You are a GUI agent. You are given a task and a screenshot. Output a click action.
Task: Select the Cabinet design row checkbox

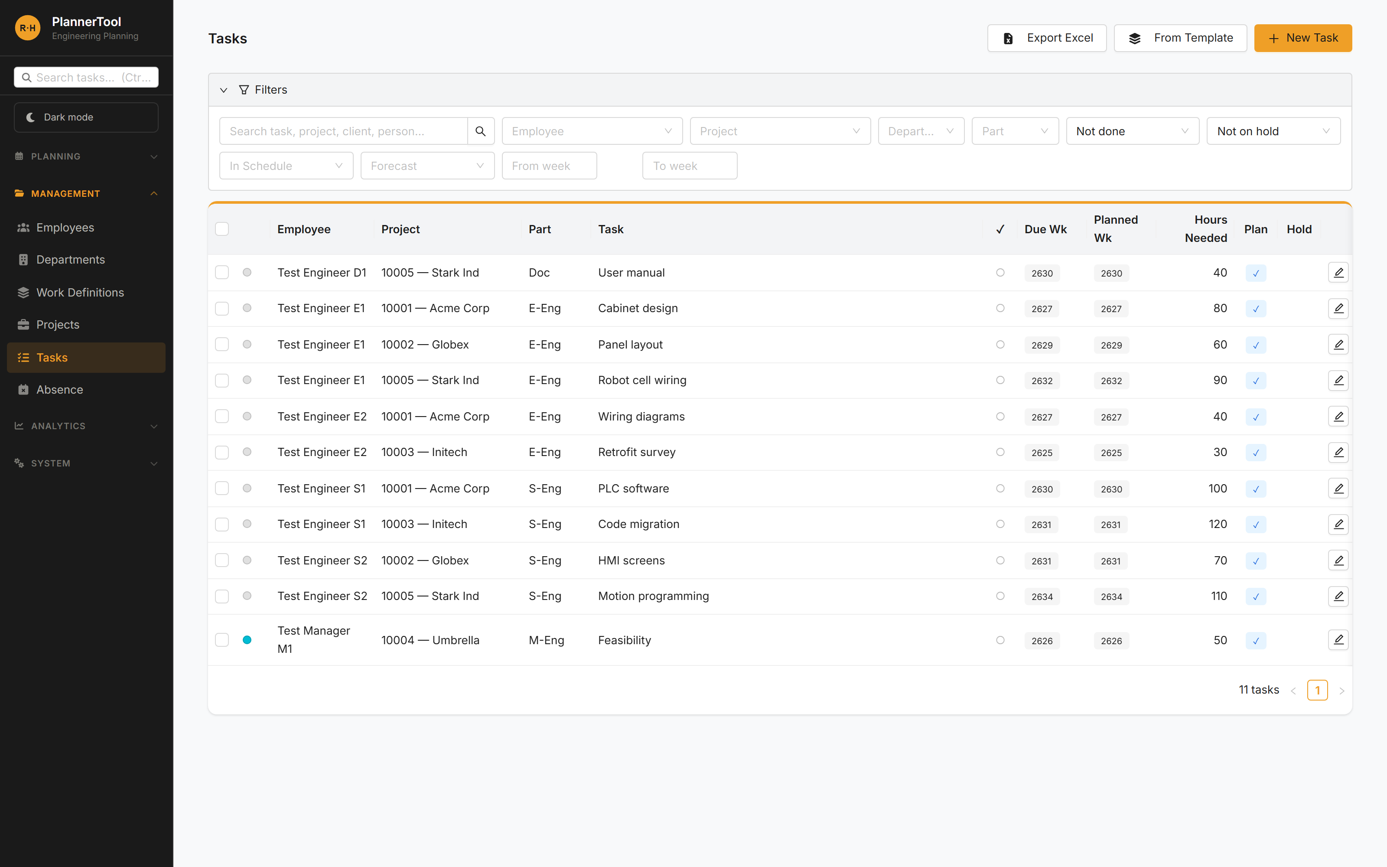222,309
